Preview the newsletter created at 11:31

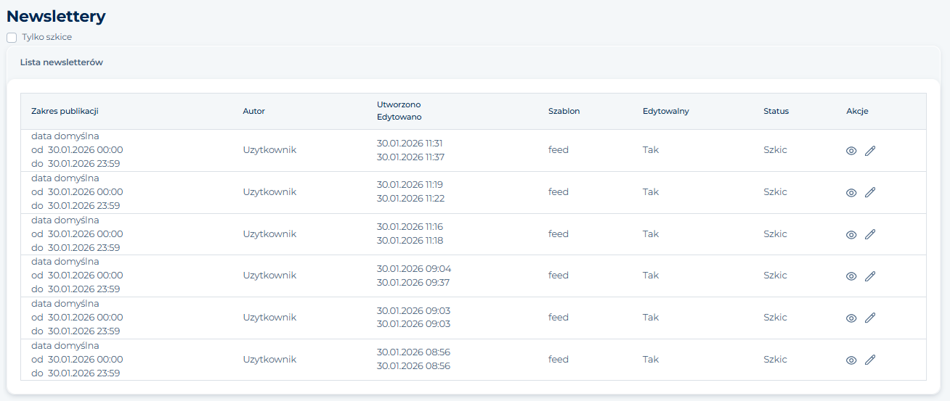(851, 151)
